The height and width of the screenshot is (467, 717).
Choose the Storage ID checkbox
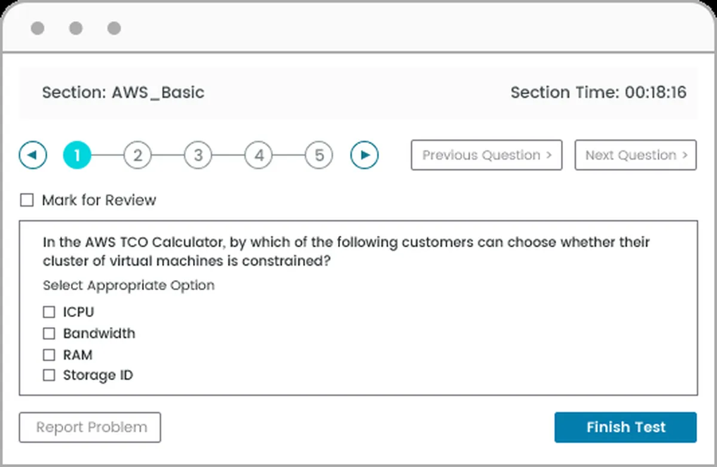[x=49, y=376]
